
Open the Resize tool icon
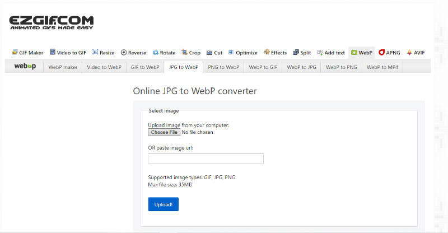95,52
